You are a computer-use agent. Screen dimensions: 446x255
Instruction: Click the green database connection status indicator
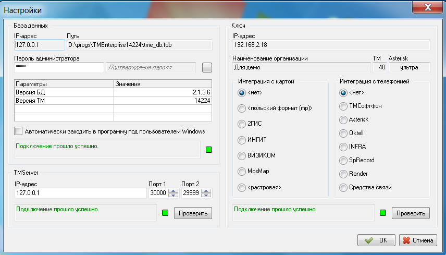(209, 150)
